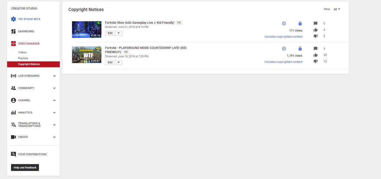Click the Create camera icon
381x179 pixels.
(x=13, y=137)
